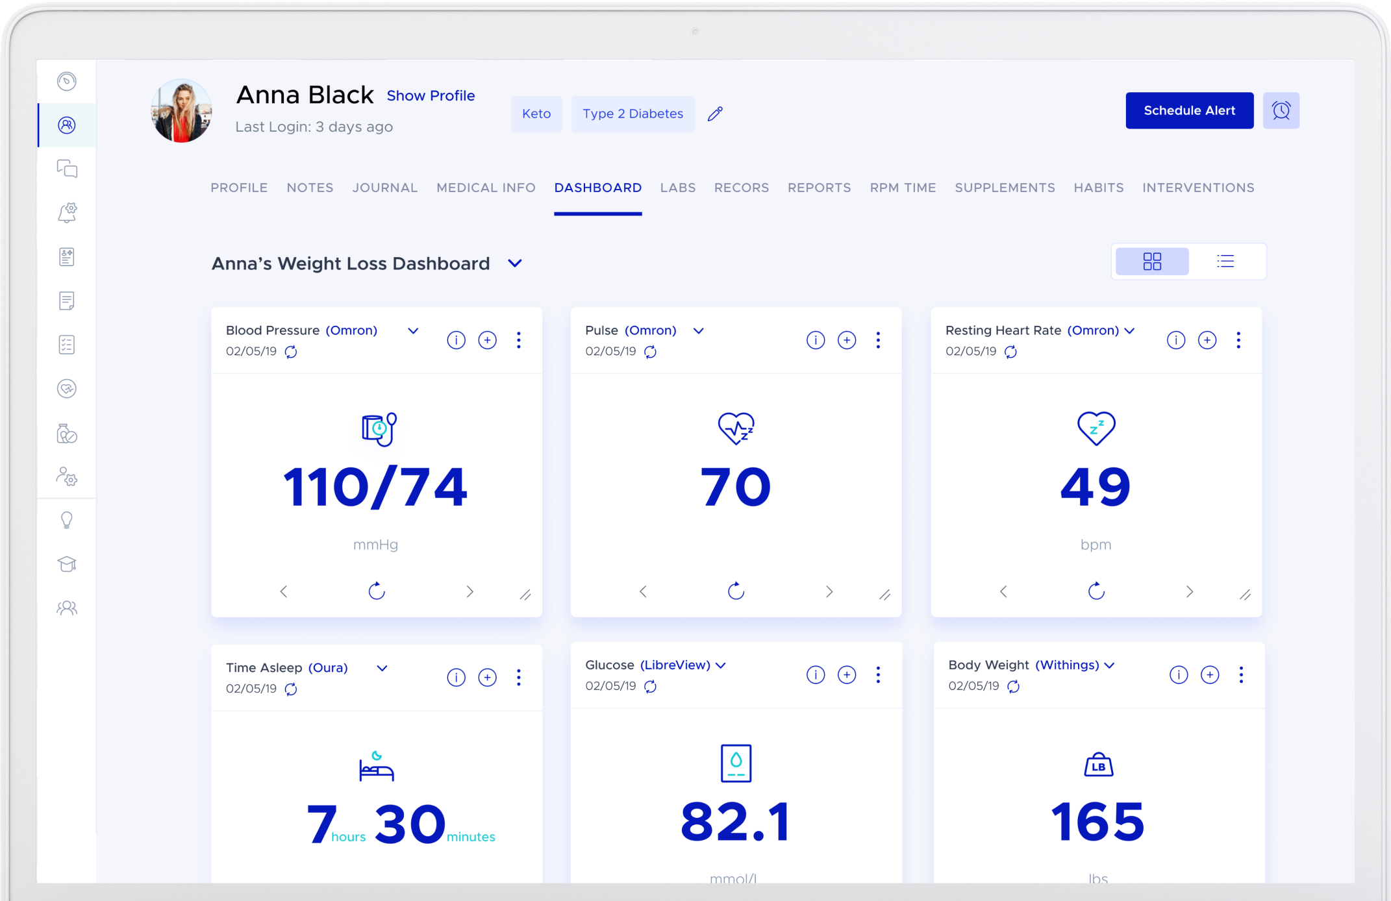Click the Schedule Alert button
Viewport: 1391px width, 901px height.
(x=1189, y=110)
